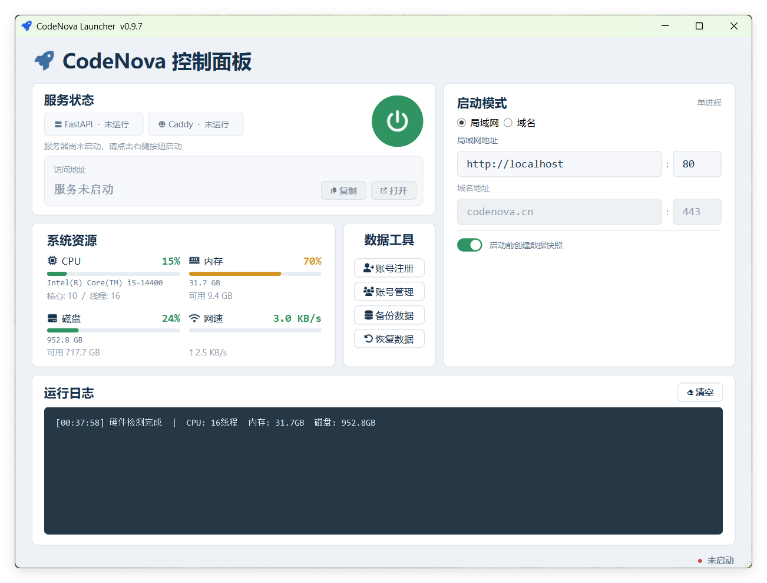
Task: Click the 核心: 10 / 线程: 16 text
Action: click(x=84, y=296)
